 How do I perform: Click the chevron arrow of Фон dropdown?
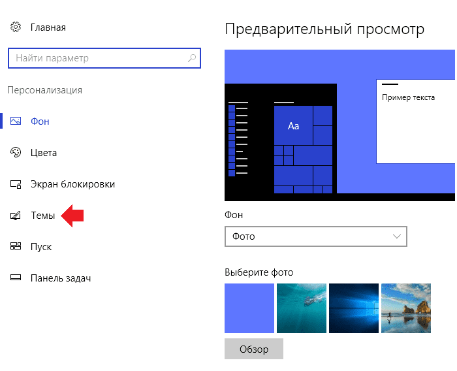click(397, 236)
